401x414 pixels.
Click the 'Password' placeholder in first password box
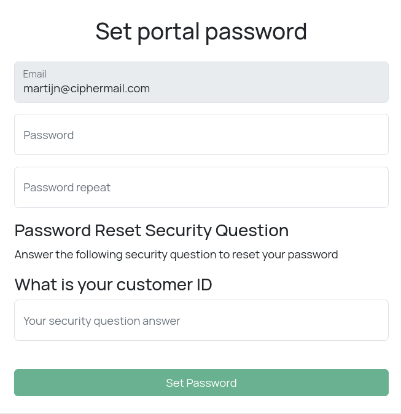tap(49, 135)
